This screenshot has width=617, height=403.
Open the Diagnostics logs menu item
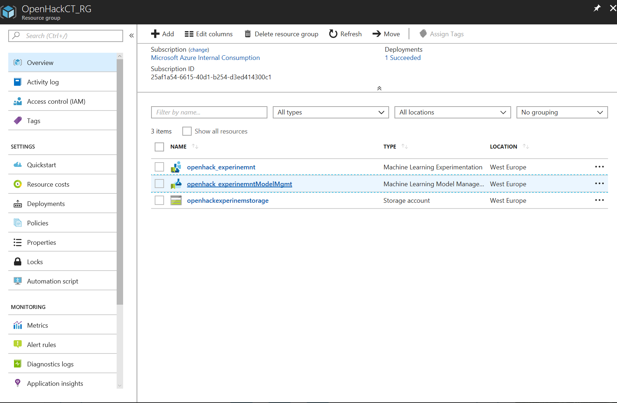[62, 364]
